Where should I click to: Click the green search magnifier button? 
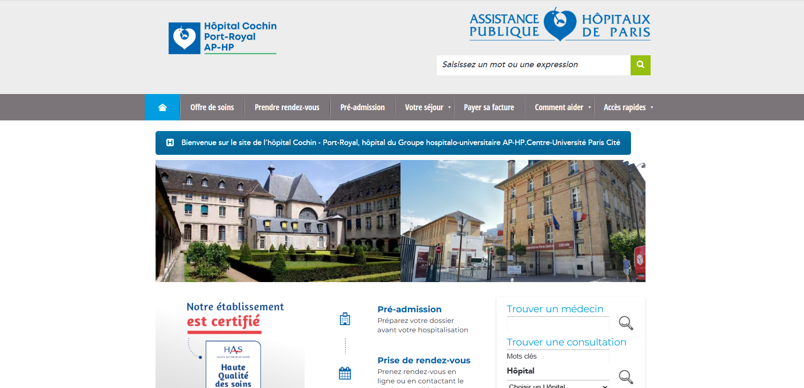coord(640,65)
